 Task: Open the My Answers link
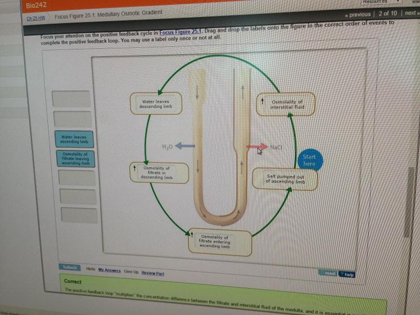point(109,270)
